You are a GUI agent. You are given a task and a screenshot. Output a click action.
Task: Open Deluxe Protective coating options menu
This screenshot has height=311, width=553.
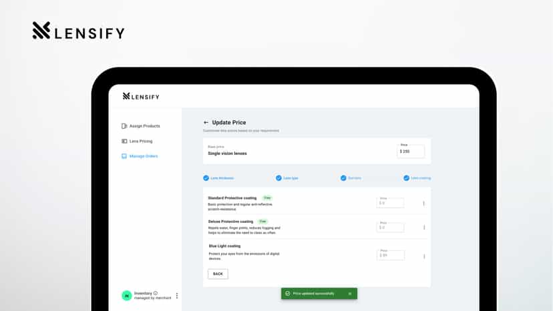pos(424,228)
